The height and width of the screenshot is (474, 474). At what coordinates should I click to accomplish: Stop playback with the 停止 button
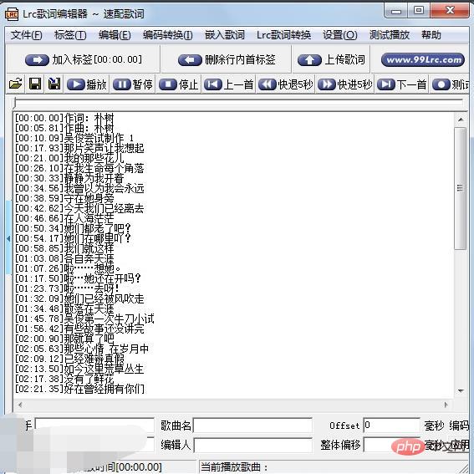point(179,84)
